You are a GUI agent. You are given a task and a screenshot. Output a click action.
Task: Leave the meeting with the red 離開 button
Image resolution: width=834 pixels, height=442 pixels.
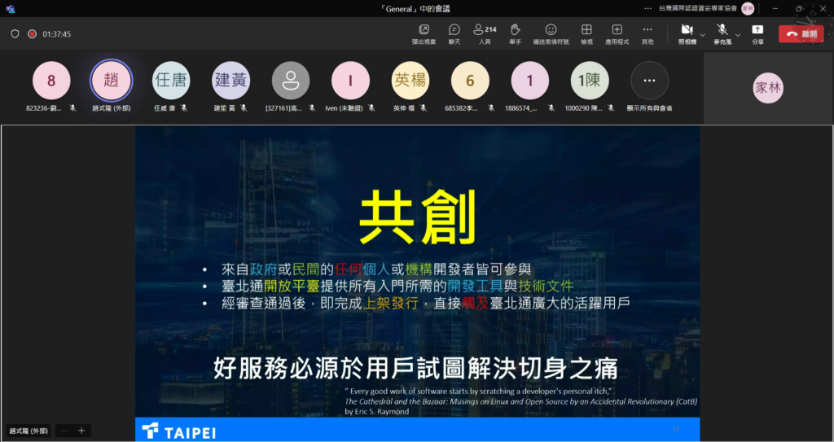[x=801, y=34]
